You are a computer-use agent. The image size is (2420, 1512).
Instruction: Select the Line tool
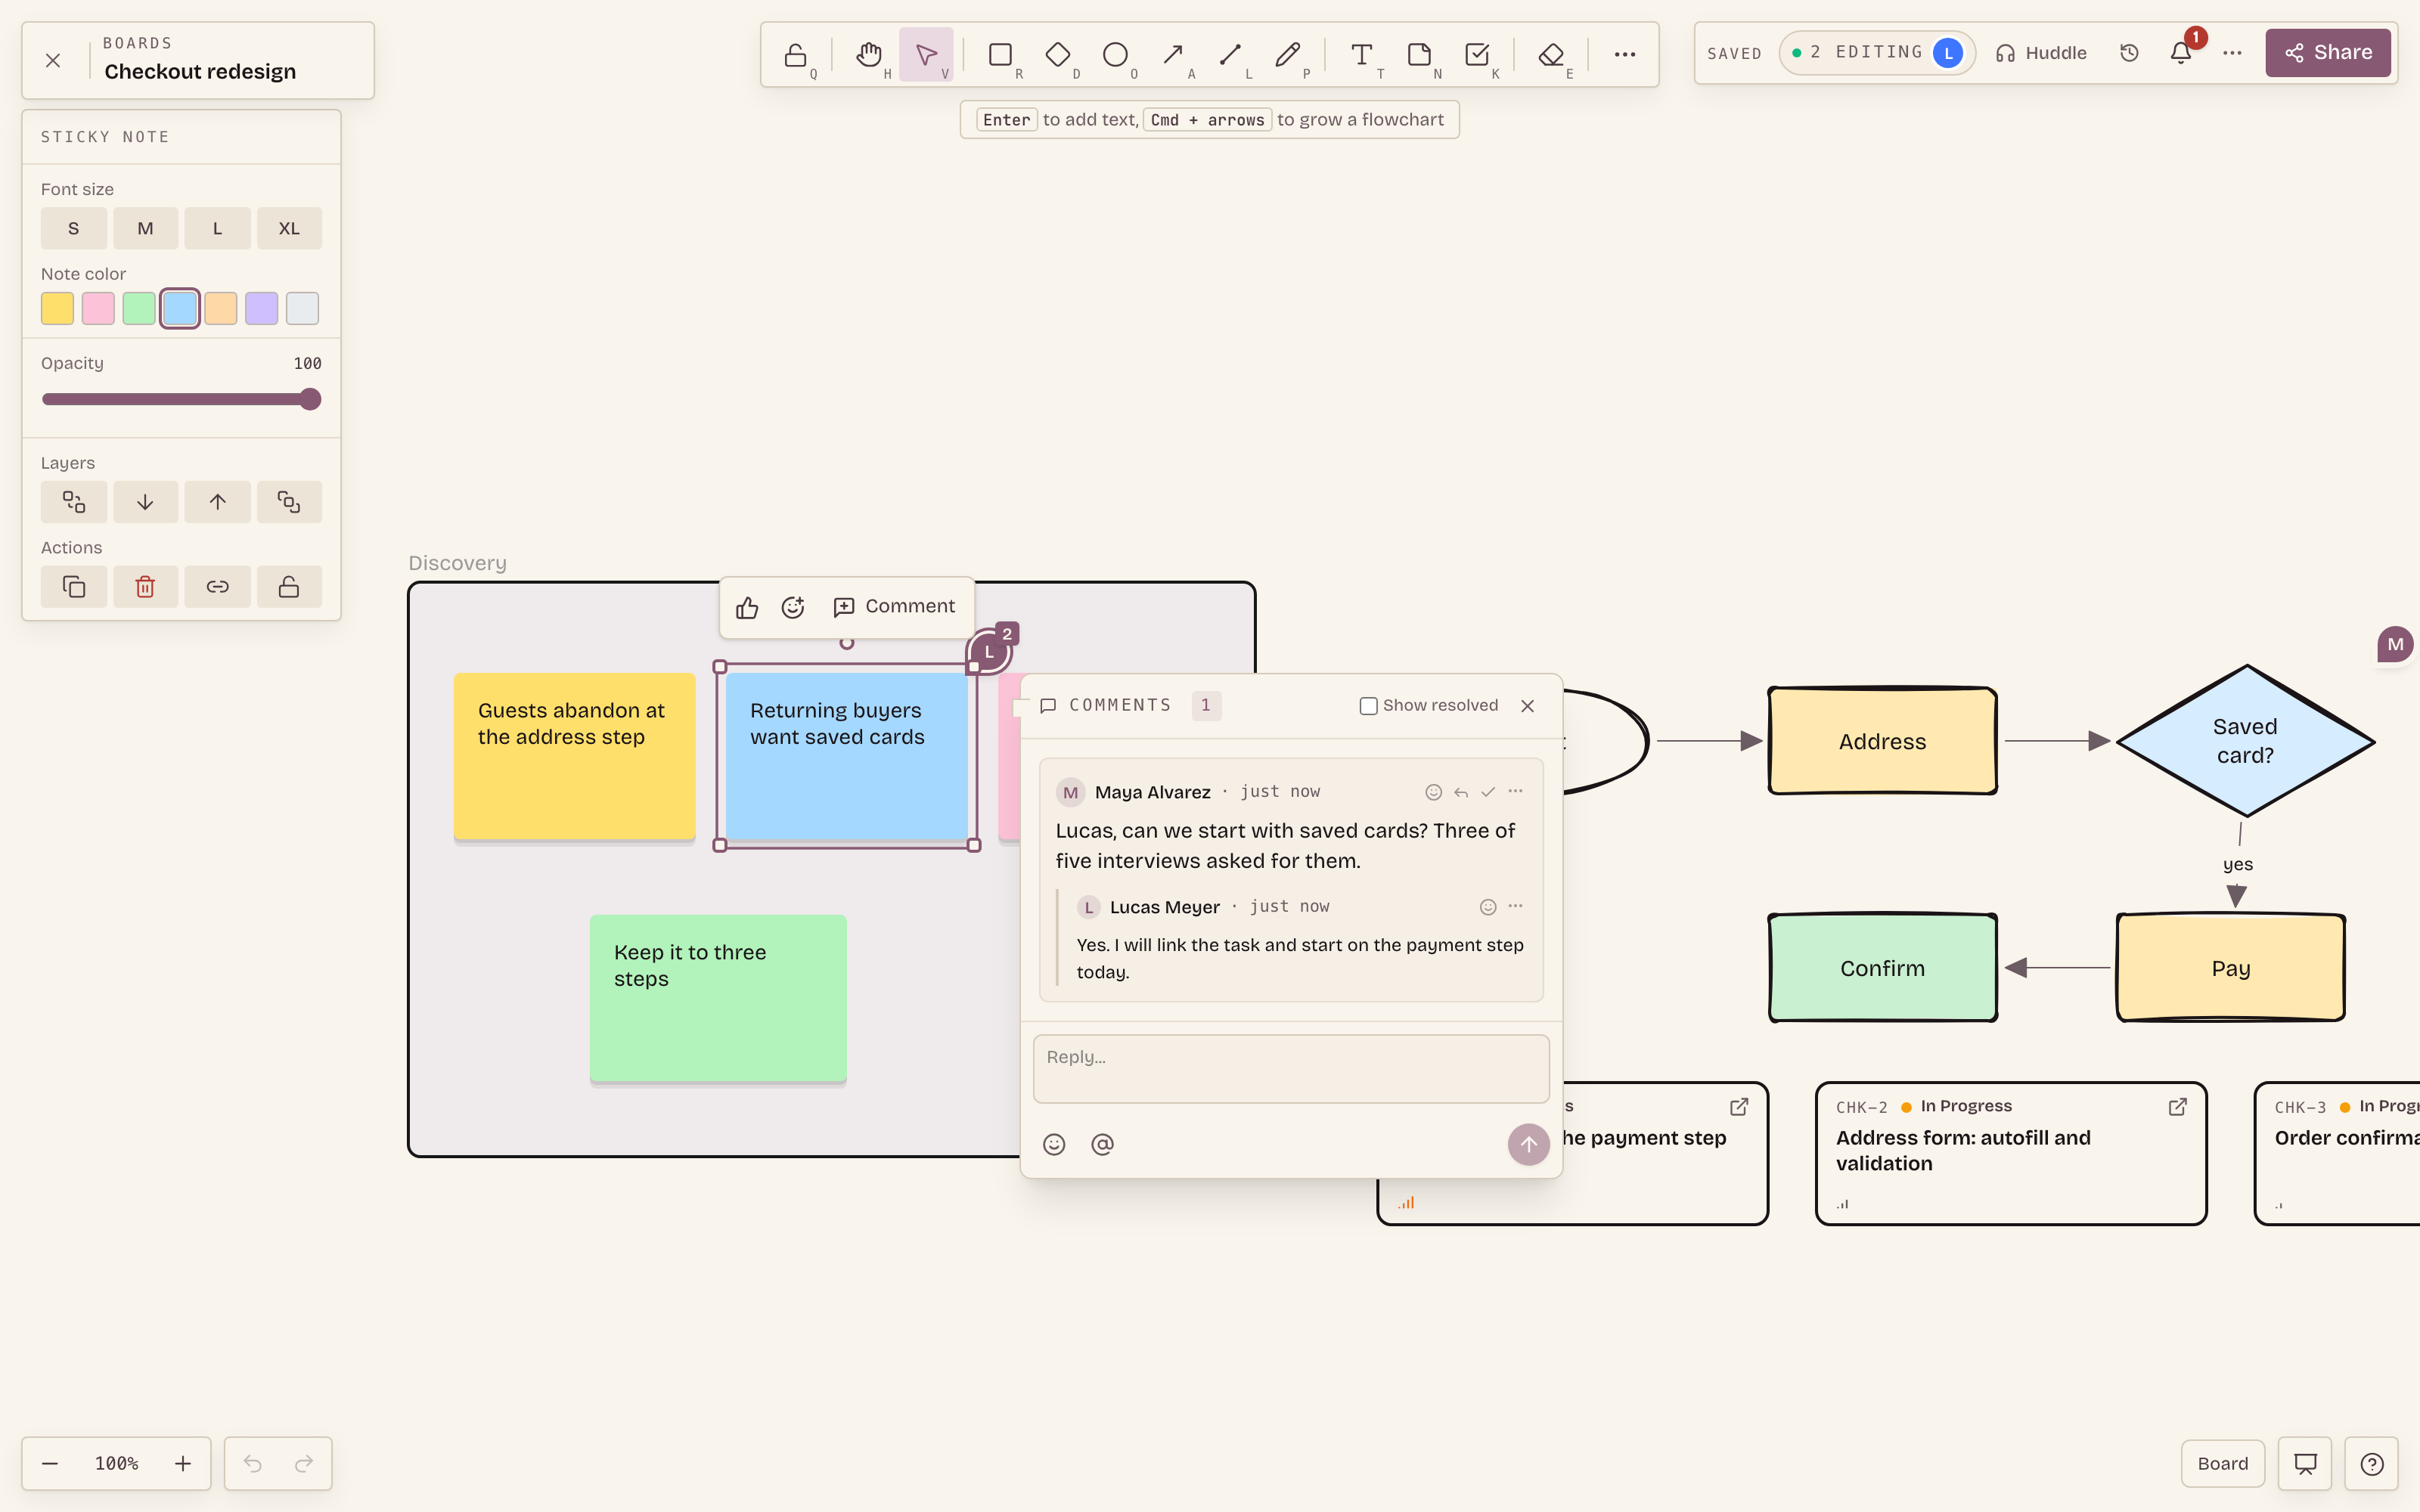click(1230, 54)
